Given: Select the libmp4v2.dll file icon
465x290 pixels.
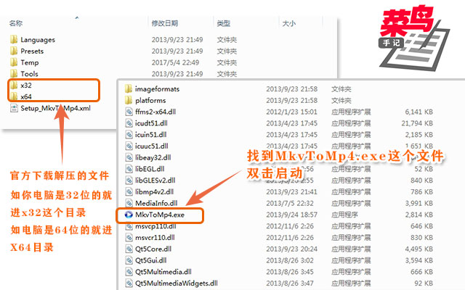Looking at the screenshot, I should tap(129, 191).
